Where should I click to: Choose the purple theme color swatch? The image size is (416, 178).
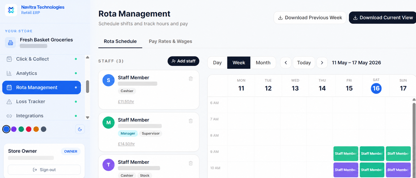(x=14, y=129)
